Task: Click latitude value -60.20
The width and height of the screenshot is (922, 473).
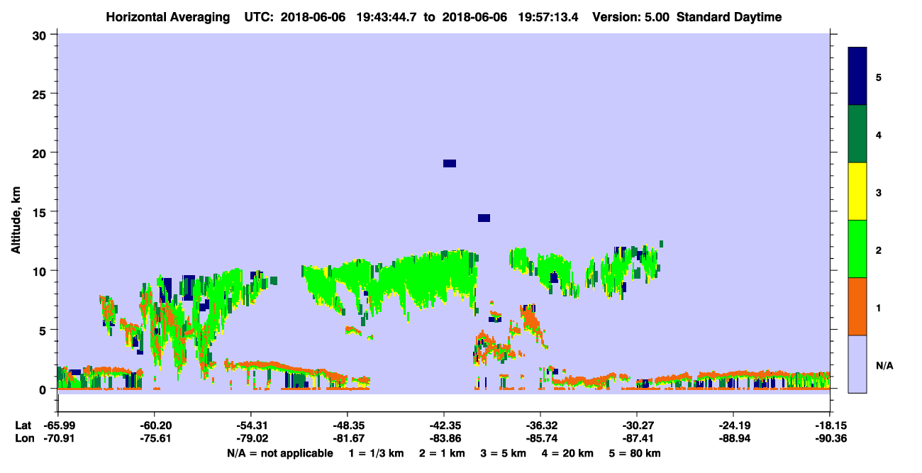Action: (154, 425)
